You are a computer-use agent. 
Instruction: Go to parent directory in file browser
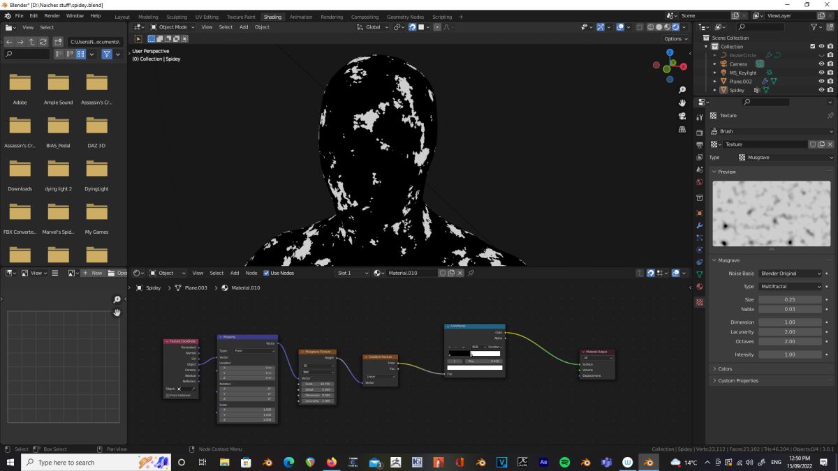point(32,42)
